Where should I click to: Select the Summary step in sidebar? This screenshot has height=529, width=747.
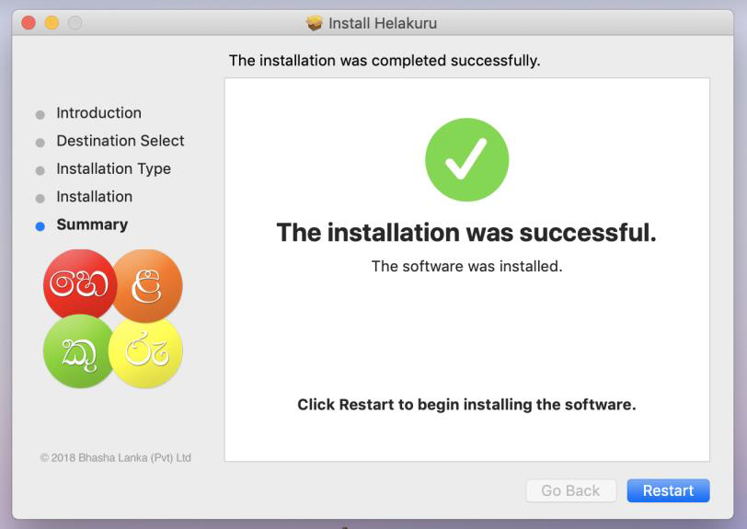pos(92,224)
